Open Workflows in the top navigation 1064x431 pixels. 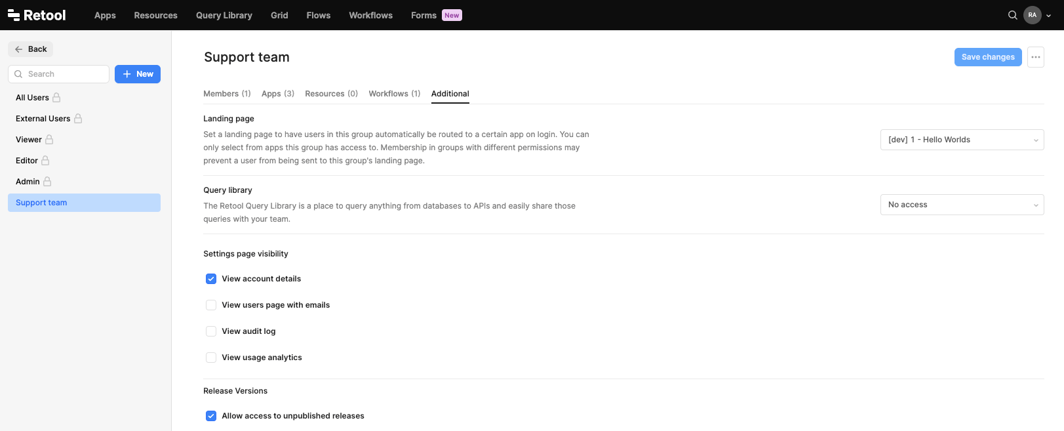[370, 15]
